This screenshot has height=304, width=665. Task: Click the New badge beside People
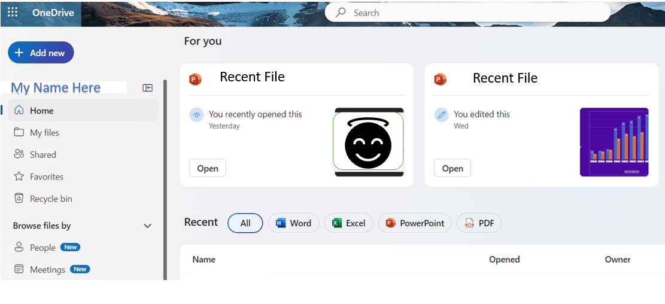tap(71, 247)
